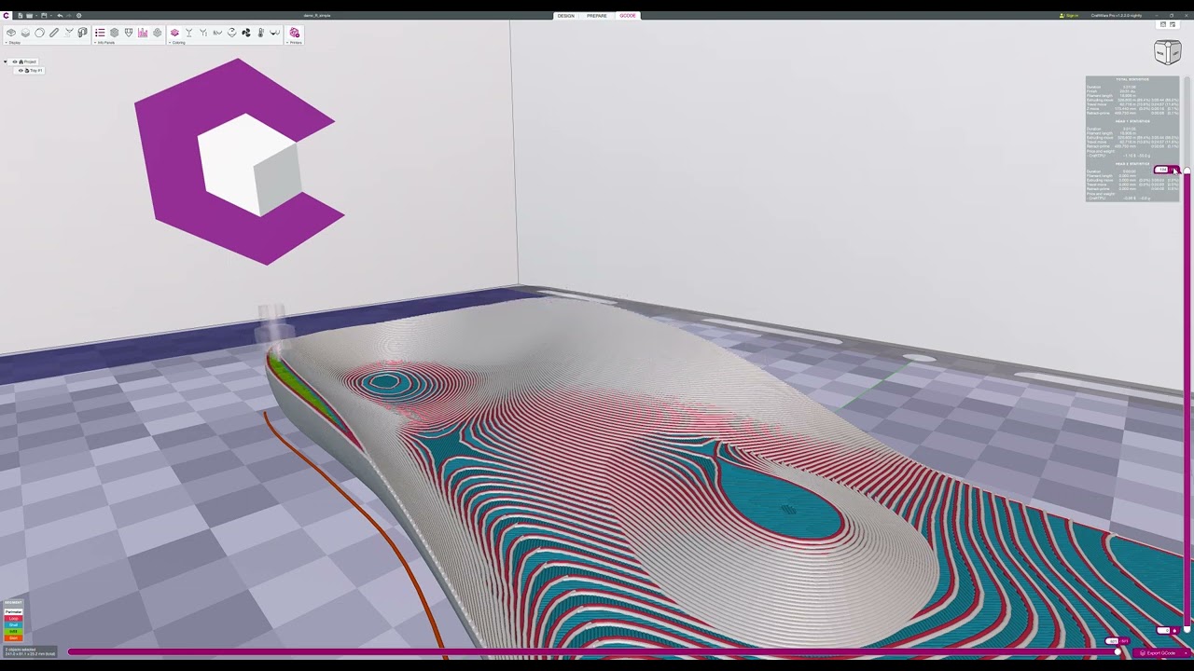This screenshot has width=1194, height=671.
Task: Toggle visibility eye of Tray #1
Action: pos(21,71)
